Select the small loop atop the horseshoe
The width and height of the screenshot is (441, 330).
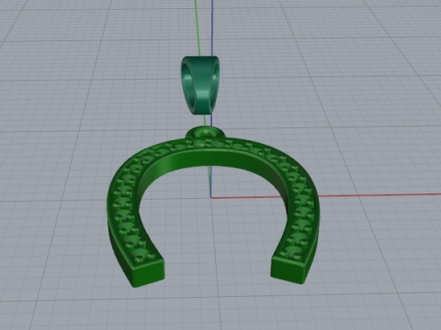tap(206, 133)
